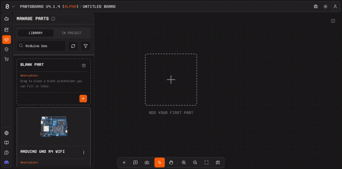Select the Manage Parts cube icon
The width and height of the screenshot is (342, 169).
coord(6,40)
